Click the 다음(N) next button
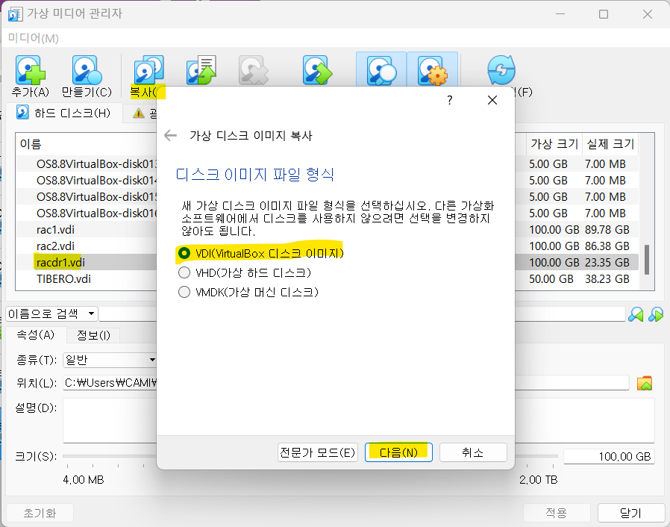This screenshot has height=527, width=670. point(398,452)
